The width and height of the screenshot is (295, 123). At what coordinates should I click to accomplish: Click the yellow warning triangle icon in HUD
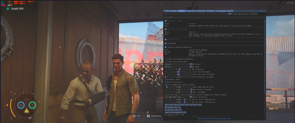27,111
